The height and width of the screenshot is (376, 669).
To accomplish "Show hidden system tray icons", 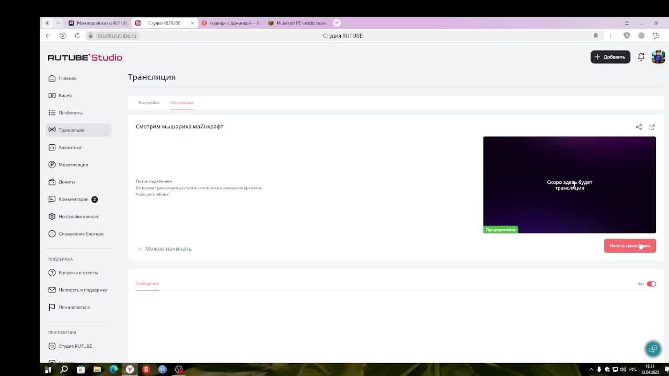I will coord(591,370).
